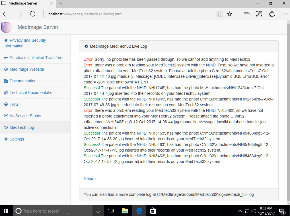Open Microsoft Edge from the taskbar
Image resolution: width=290 pixels, height=216 pixels.
(x=139, y=211)
